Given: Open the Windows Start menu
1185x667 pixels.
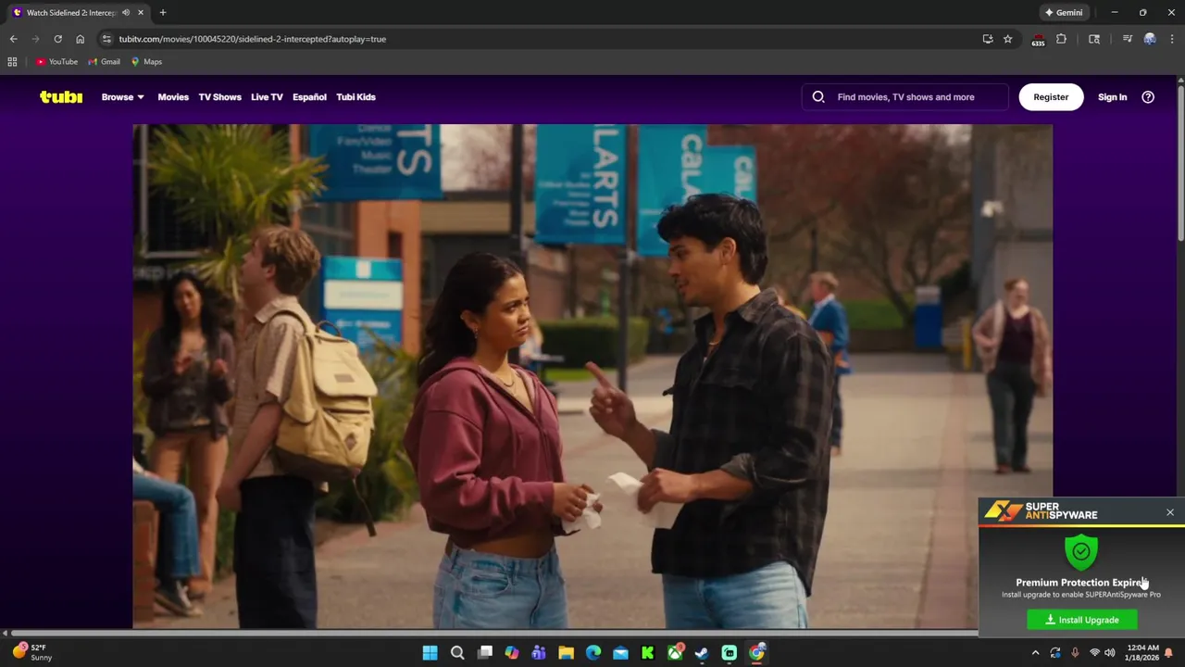Looking at the screenshot, I should click(x=430, y=653).
